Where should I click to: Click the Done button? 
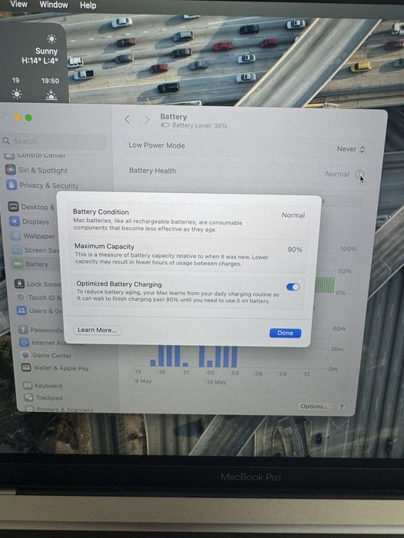[285, 333]
